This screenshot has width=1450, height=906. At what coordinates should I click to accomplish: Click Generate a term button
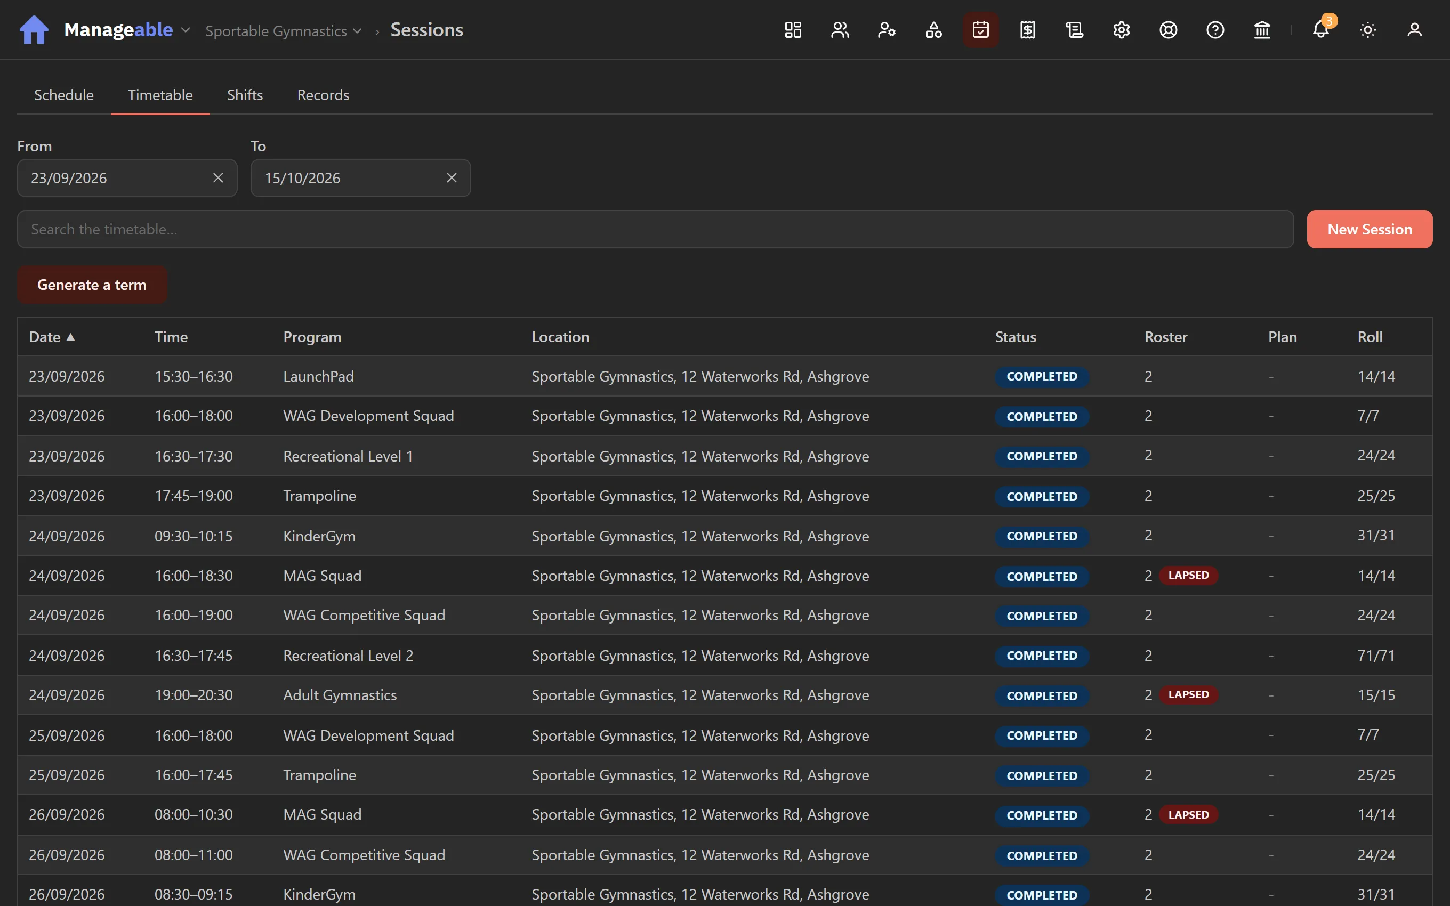click(x=92, y=285)
